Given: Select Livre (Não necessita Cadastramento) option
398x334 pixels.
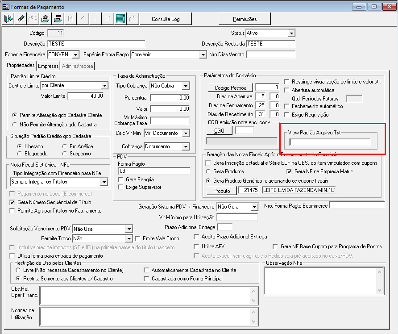Looking at the screenshot, I should tap(18, 270).
